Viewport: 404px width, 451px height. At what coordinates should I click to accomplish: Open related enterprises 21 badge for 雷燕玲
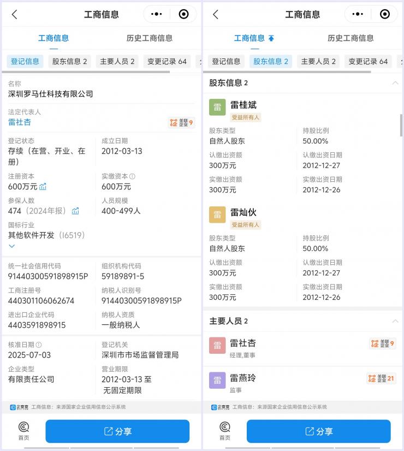[381, 378]
